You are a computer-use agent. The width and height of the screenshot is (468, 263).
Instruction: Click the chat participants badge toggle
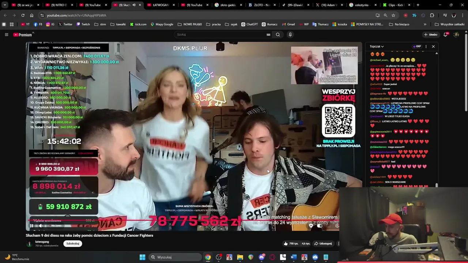(x=417, y=46)
